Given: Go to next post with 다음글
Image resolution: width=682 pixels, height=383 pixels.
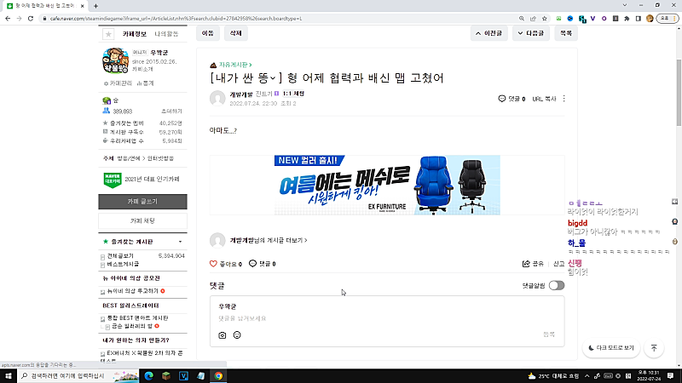Looking at the screenshot, I should point(531,33).
